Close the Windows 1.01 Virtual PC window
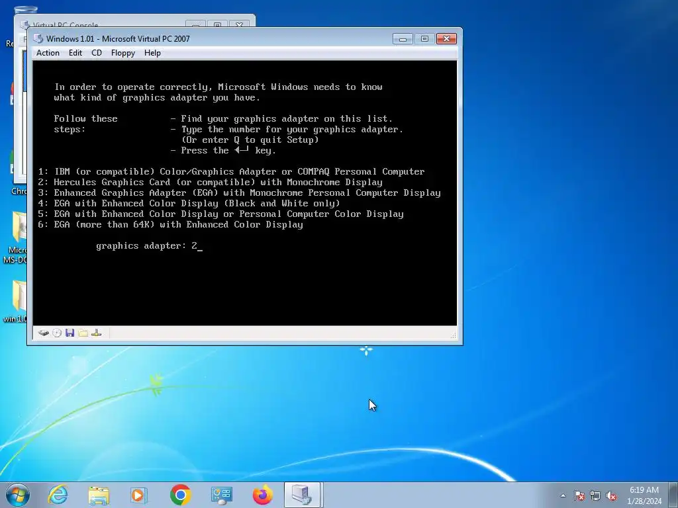This screenshot has height=508, width=678. click(447, 39)
